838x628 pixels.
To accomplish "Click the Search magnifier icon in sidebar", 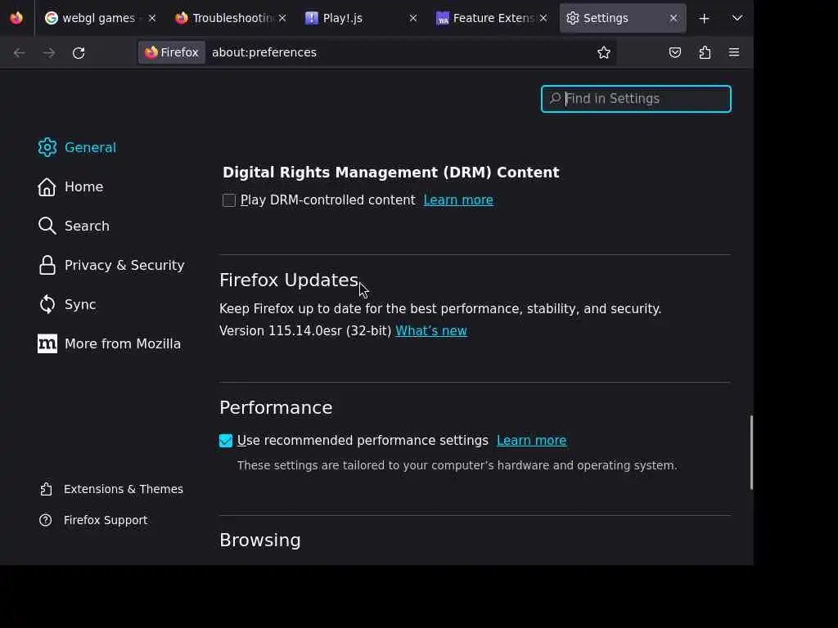I will [x=47, y=226].
